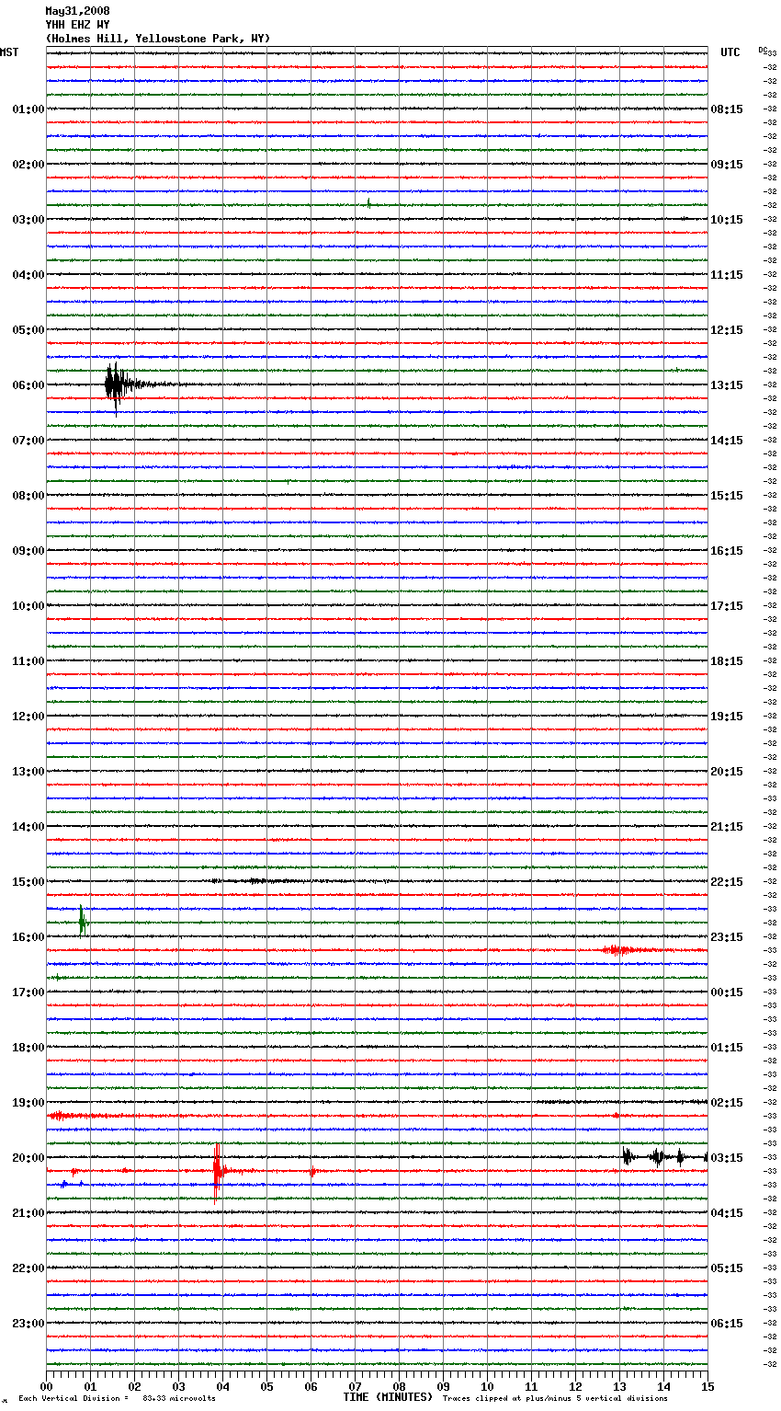This screenshot has height=1411, width=781.
Task: Click minute 12 on the bottom axis
Action: click(x=575, y=1386)
